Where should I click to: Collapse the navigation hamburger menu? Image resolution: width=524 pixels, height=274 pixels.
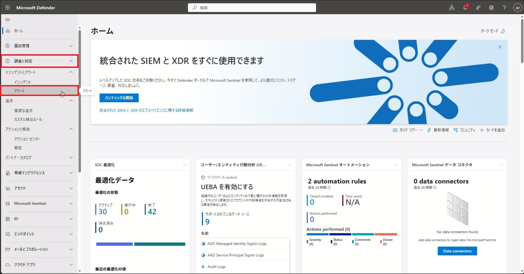click(x=8, y=20)
